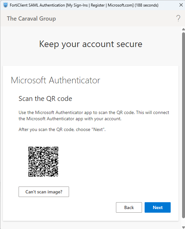This screenshot has height=229, width=185.
Task: Open the "Can't scan image?" option
Action: tap(44, 192)
